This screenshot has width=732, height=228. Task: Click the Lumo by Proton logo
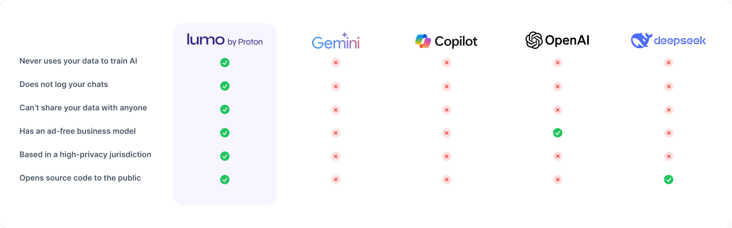225,40
